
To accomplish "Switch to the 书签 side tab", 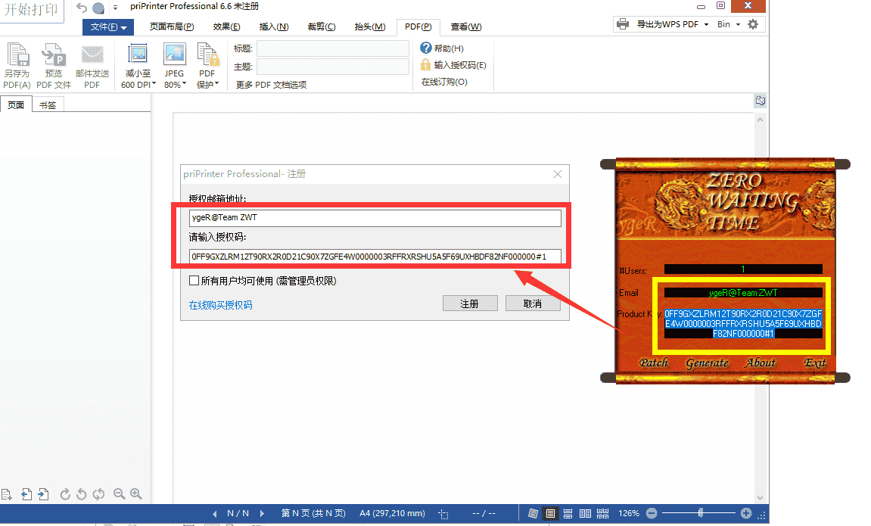I will [x=48, y=104].
